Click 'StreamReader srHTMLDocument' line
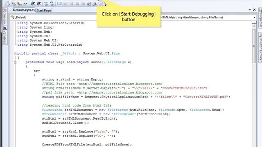Screen dimensions: 262x147 [x=106, y=114]
